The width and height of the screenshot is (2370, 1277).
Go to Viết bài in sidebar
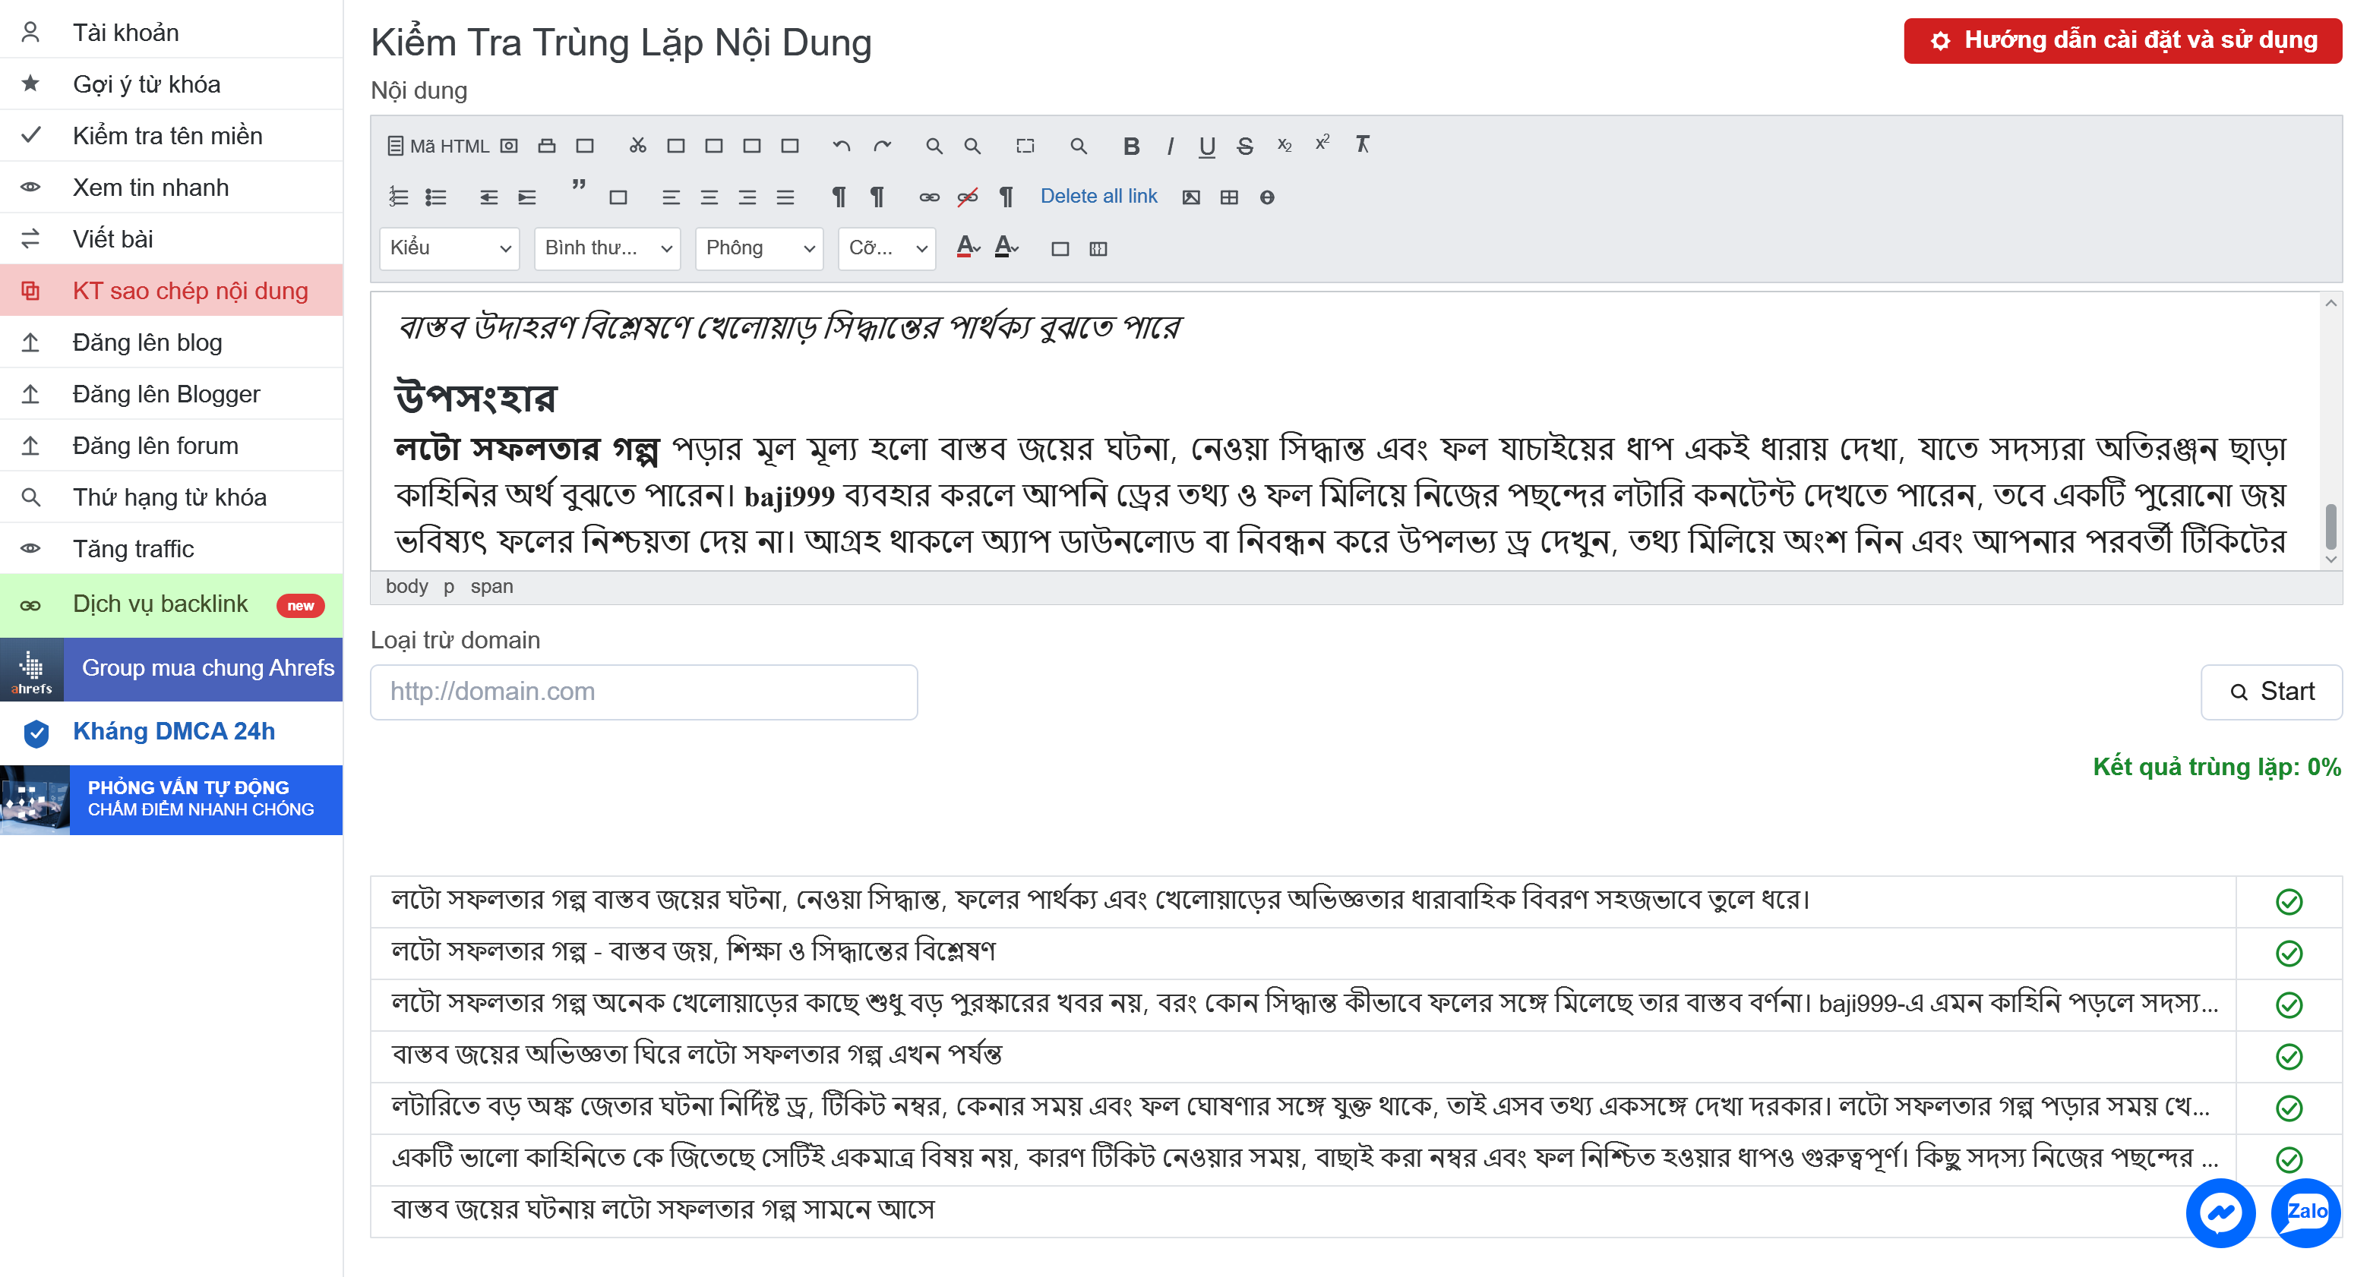pos(171,238)
